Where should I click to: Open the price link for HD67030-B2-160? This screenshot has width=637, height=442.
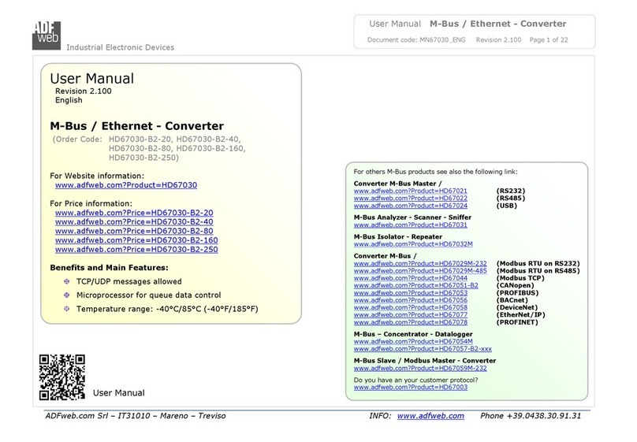(x=136, y=240)
